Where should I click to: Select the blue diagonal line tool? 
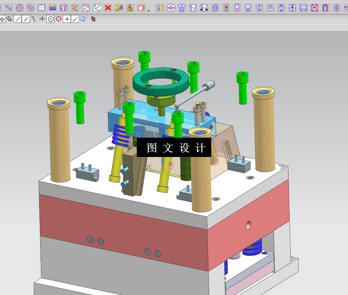[x=9, y=8]
